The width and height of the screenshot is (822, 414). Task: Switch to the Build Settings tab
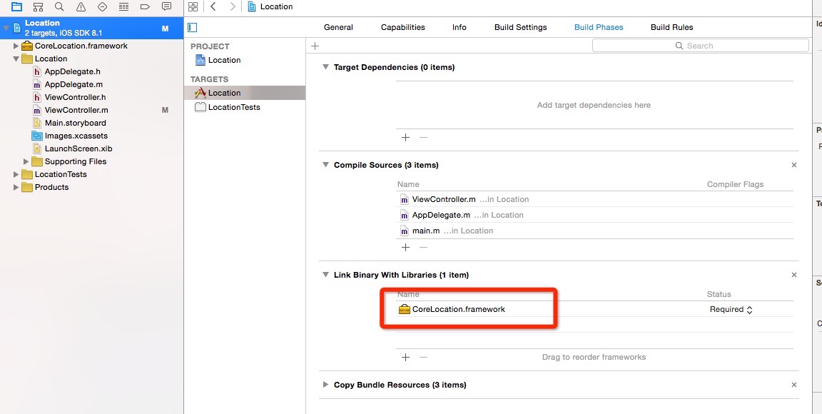pyautogui.click(x=520, y=27)
